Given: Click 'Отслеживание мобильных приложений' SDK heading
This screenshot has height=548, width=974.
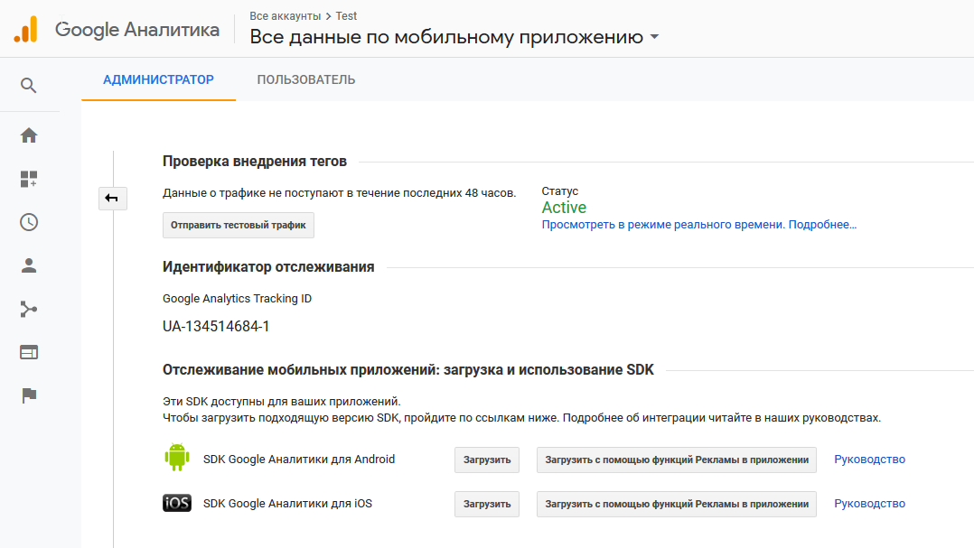Looking at the screenshot, I should pos(408,370).
